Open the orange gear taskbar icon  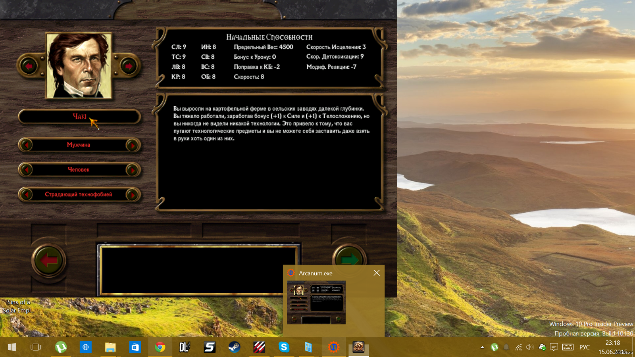pyautogui.click(x=333, y=347)
